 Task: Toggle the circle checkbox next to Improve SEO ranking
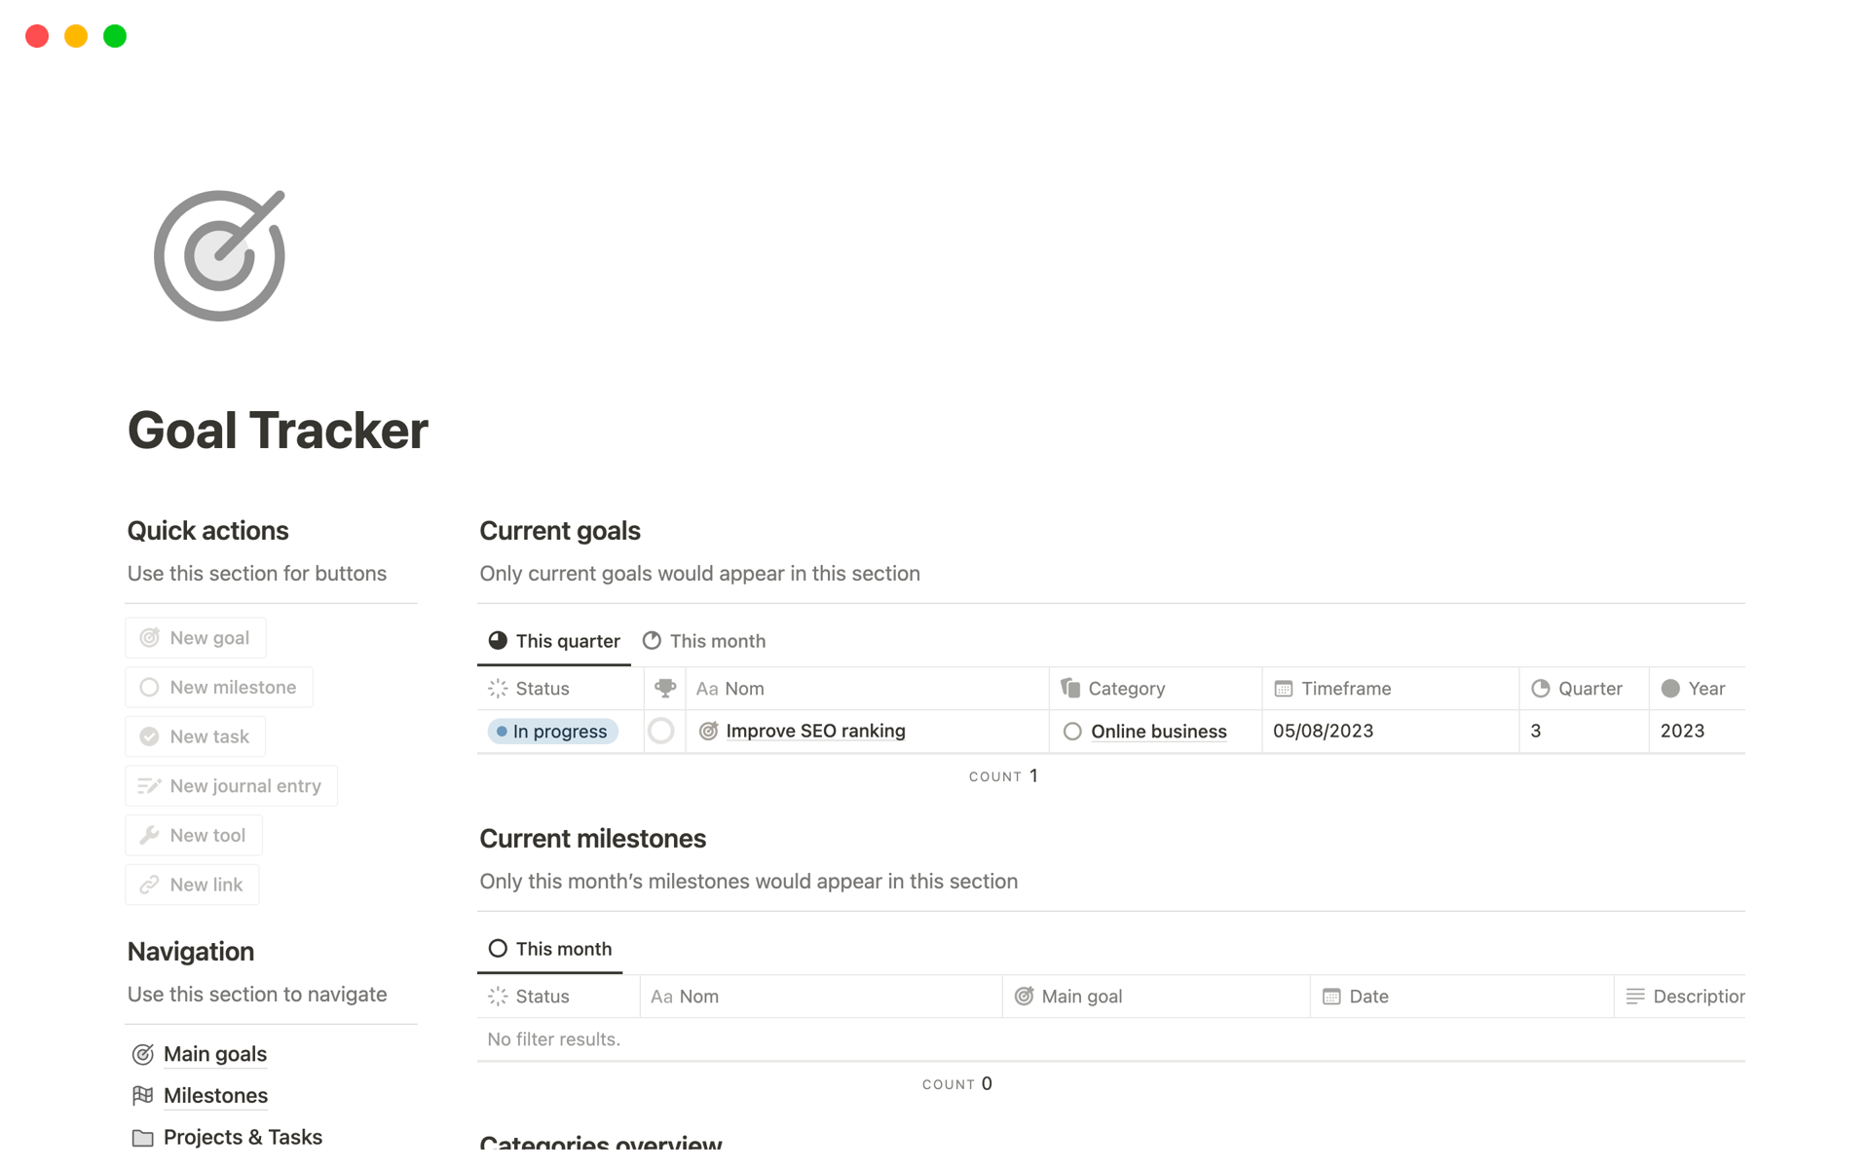(x=661, y=730)
